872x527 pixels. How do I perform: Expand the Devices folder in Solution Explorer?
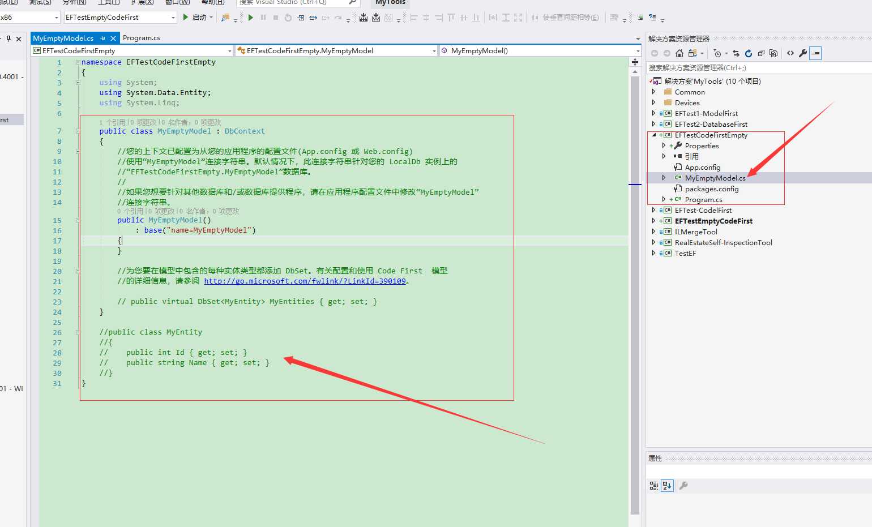[653, 102]
